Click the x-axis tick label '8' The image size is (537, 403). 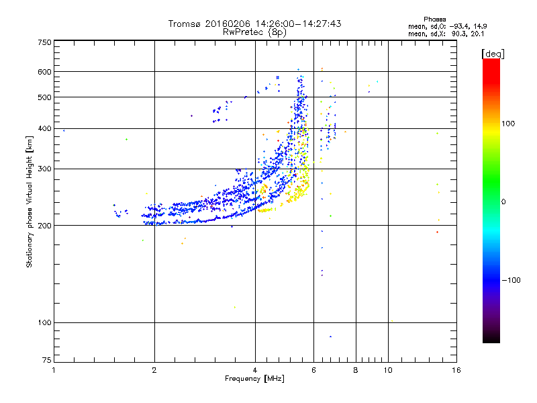(356, 370)
